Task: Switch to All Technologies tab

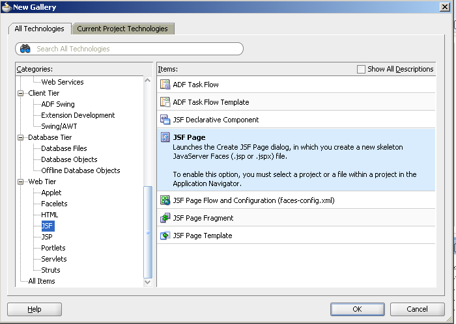Action: coord(40,29)
